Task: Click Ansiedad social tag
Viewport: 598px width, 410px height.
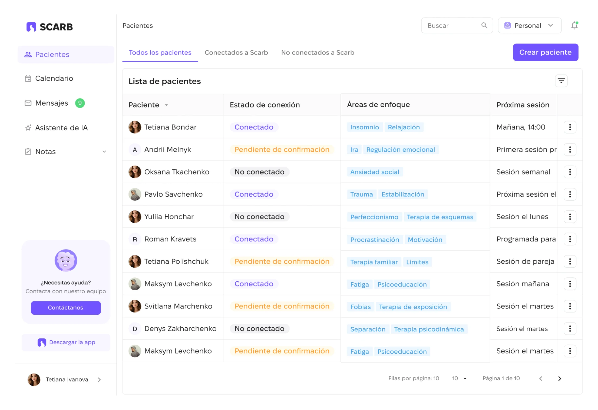Action: (375, 172)
